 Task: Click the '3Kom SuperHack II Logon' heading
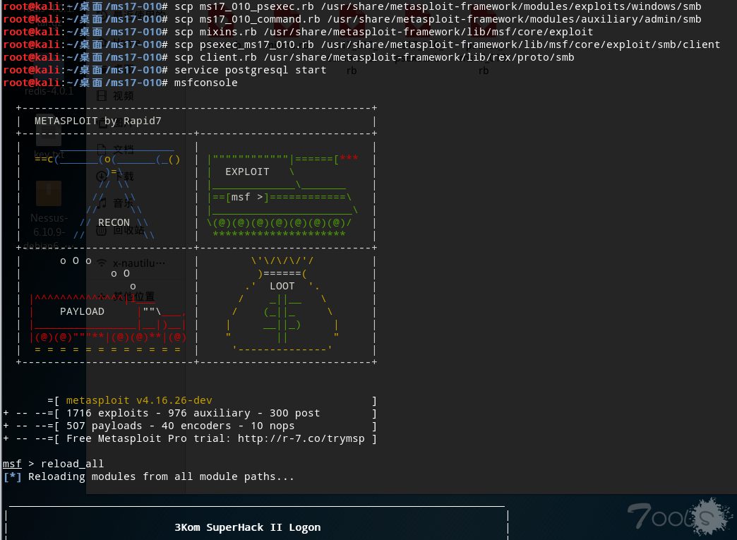(247, 527)
